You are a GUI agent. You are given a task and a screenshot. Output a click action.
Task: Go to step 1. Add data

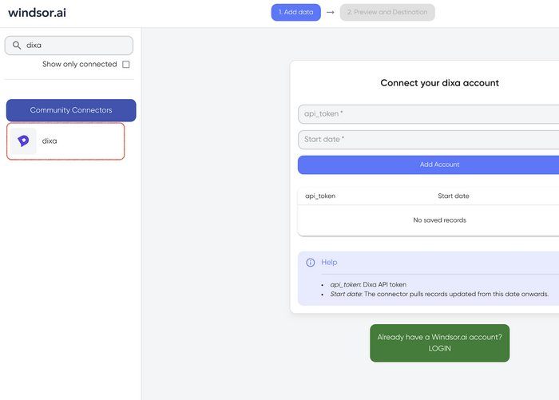[x=296, y=12]
